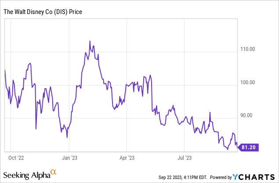Click the YCharts Y logo icon
The height and width of the screenshot is (183, 279).
237,177
